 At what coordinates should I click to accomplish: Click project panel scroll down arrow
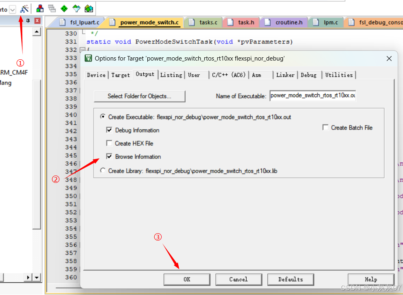[x=37, y=277]
